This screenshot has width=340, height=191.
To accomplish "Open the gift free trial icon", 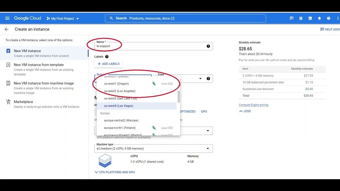I will pos(301,18).
